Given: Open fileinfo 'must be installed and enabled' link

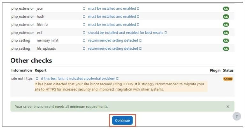Looking at the screenshot, I should tap(112, 24).
